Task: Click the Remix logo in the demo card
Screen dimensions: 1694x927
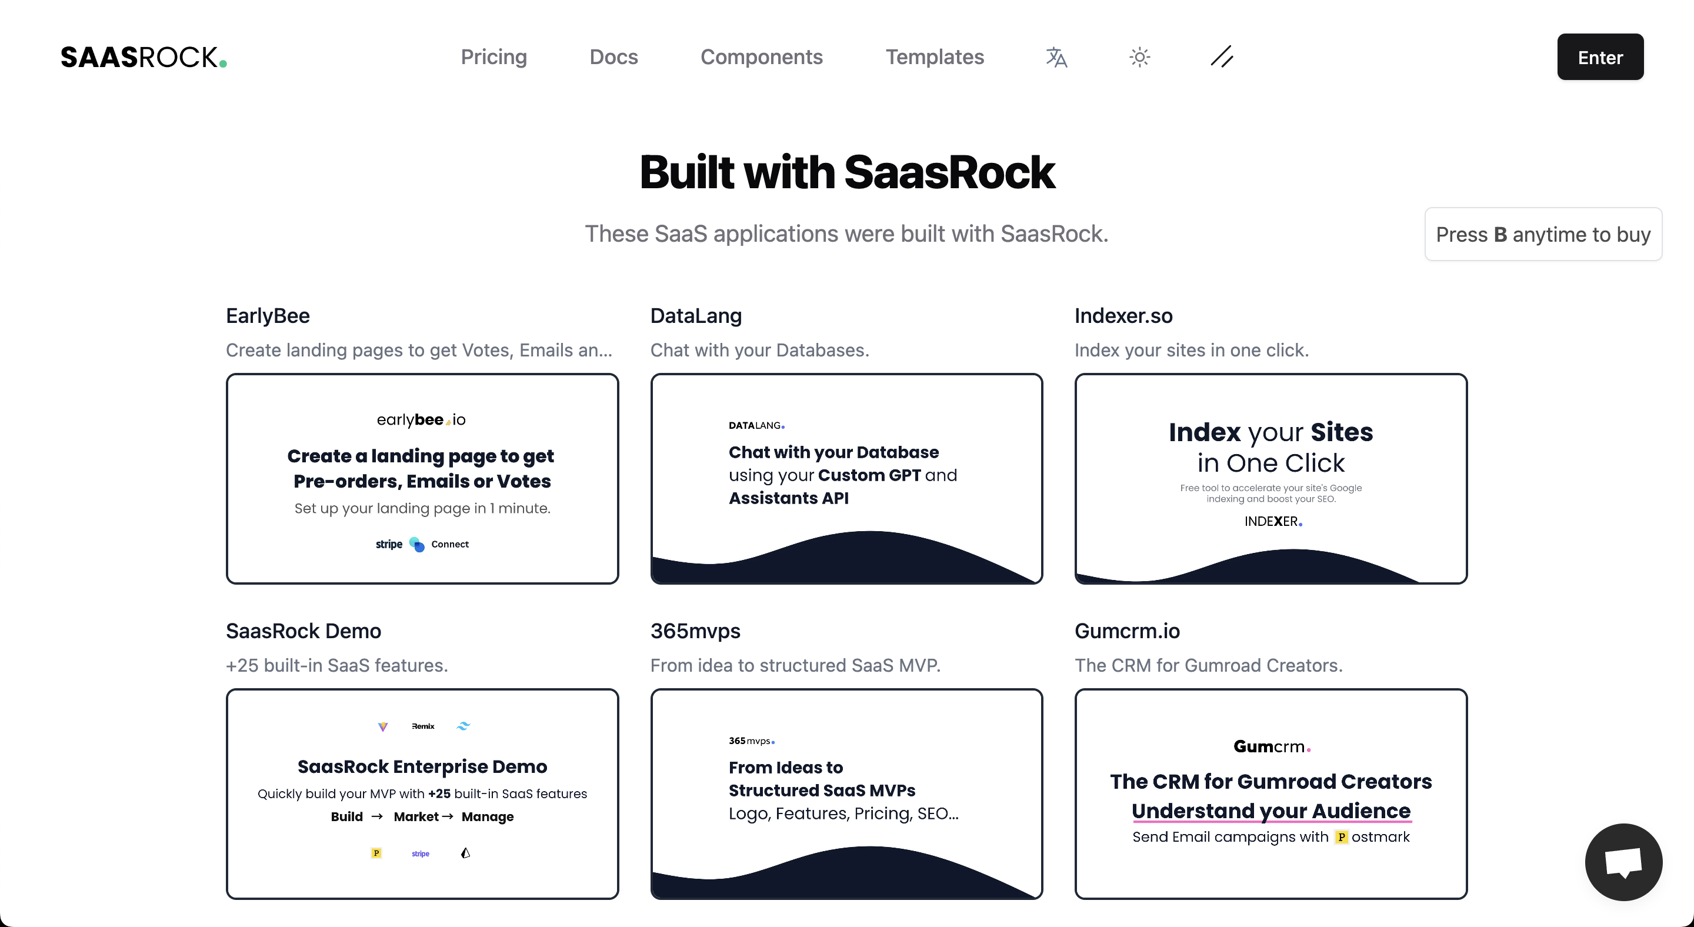Action: click(422, 726)
